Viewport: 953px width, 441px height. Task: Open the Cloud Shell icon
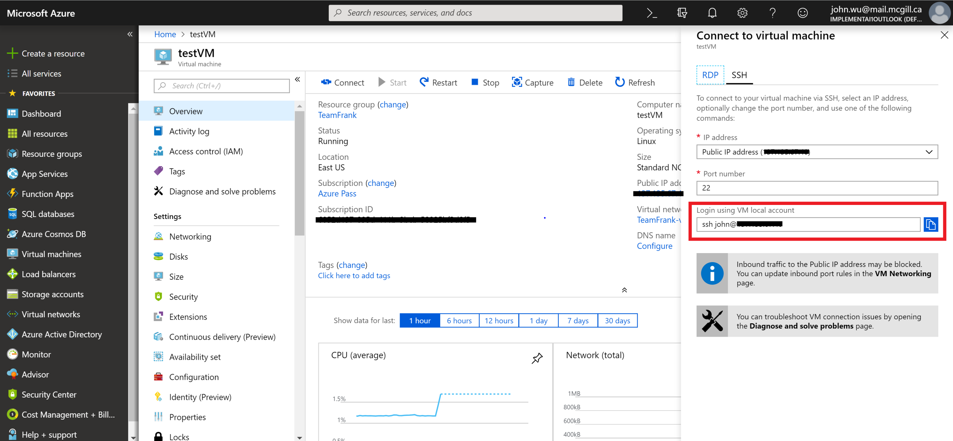pos(652,13)
